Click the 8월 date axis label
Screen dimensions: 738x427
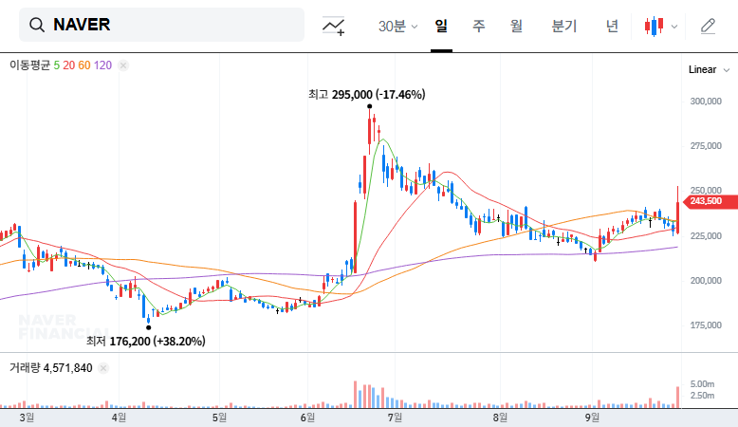[500, 418]
